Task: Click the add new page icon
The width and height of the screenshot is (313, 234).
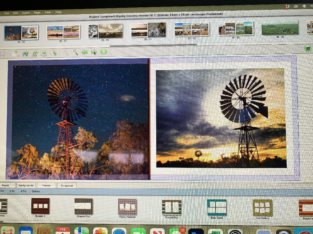Action: tap(14, 53)
